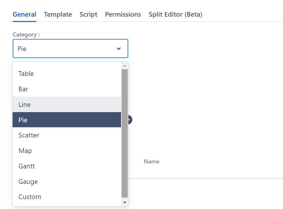Pick the highlighted Pie option
The height and width of the screenshot is (209, 283).
pos(67,120)
